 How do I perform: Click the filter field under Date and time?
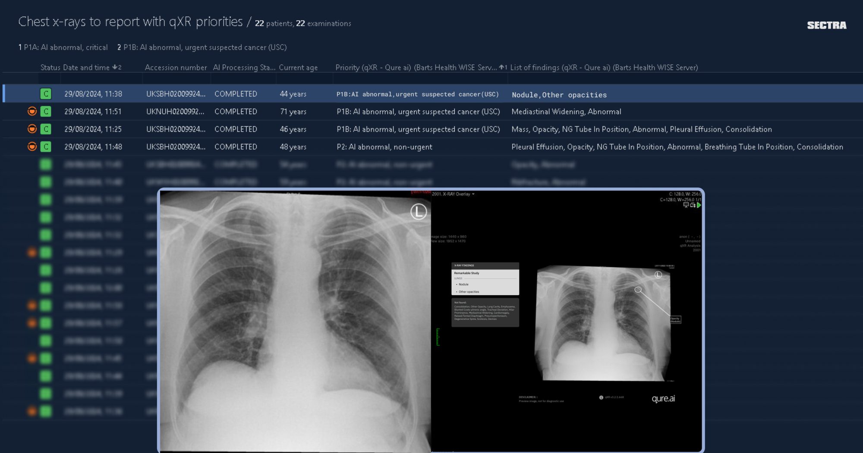[x=101, y=78]
